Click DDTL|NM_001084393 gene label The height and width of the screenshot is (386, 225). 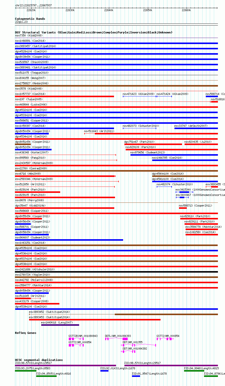[x=118, y=336]
